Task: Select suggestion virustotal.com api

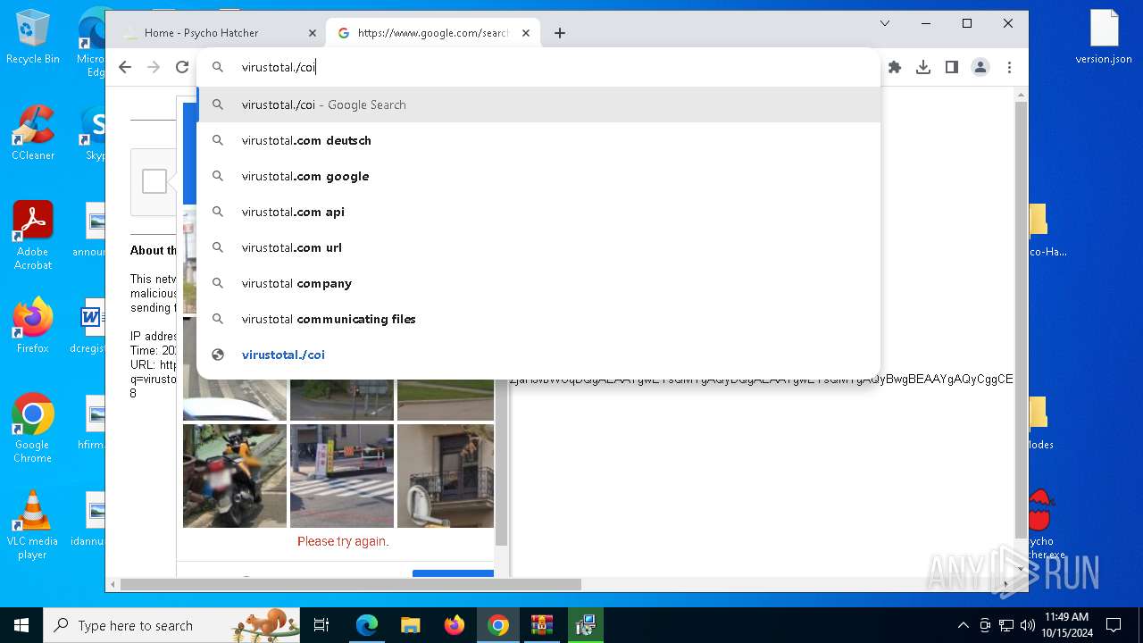Action: (538, 212)
